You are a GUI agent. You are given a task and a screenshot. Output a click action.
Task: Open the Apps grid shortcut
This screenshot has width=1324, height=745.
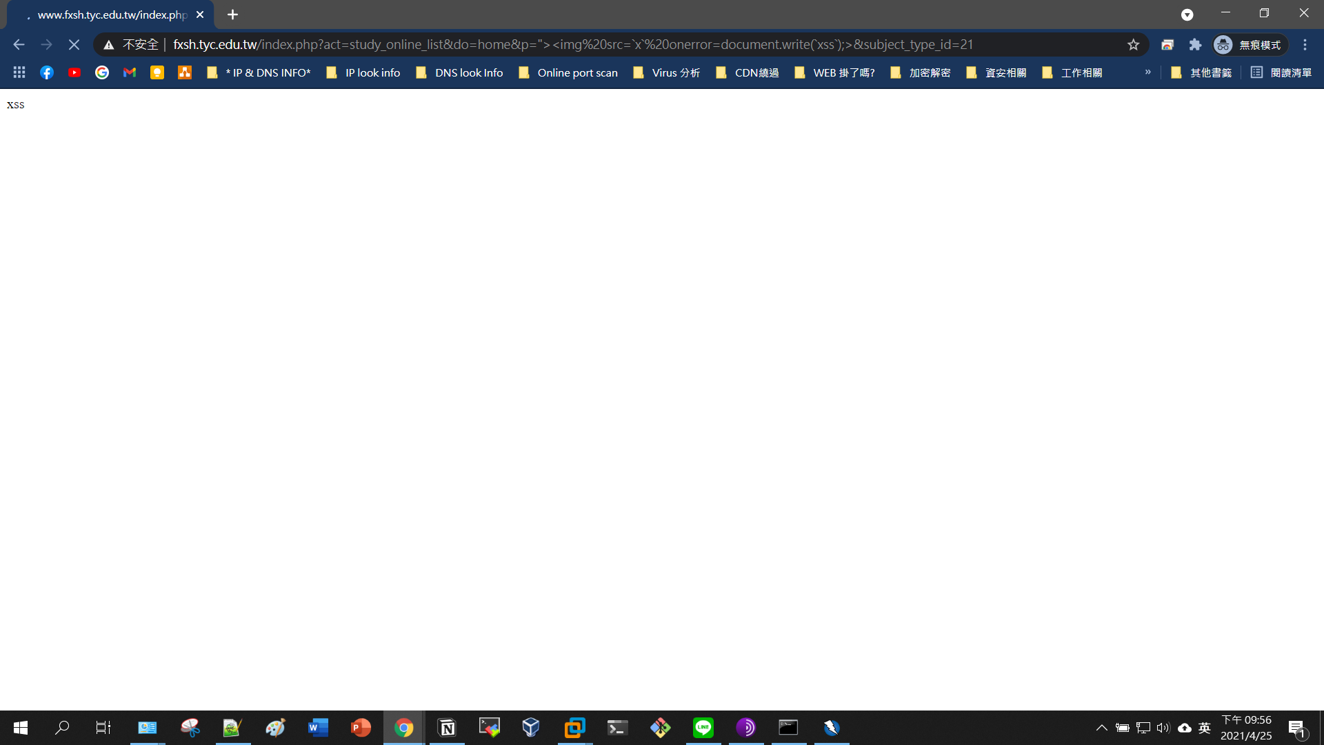coord(19,72)
